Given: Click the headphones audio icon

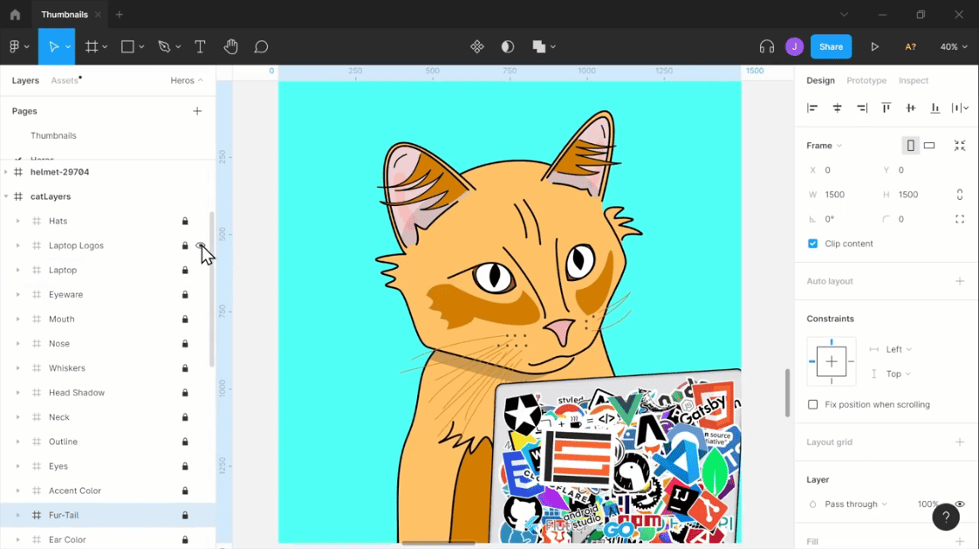Looking at the screenshot, I should (767, 46).
